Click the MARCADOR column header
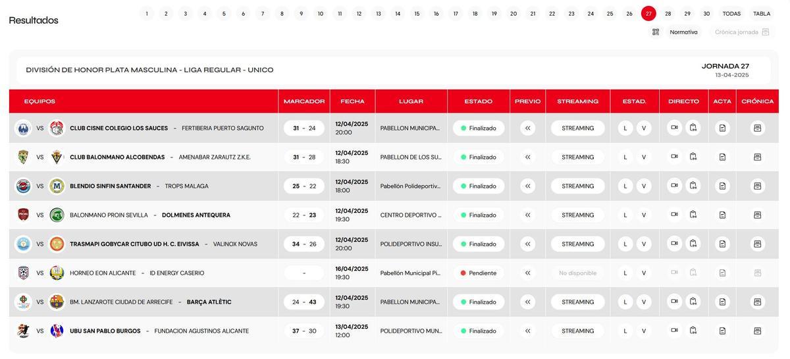The height and width of the screenshot is (359, 790). [304, 101]
